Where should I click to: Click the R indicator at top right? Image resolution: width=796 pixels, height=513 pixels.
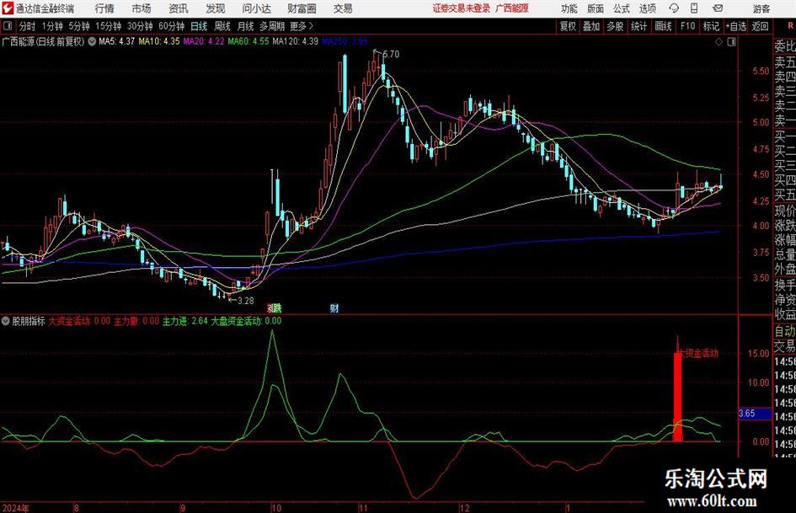tap(790, 26)
